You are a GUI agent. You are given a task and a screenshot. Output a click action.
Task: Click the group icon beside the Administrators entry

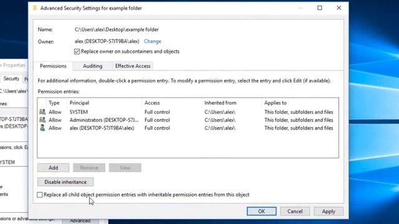click(x=42, y=120)
